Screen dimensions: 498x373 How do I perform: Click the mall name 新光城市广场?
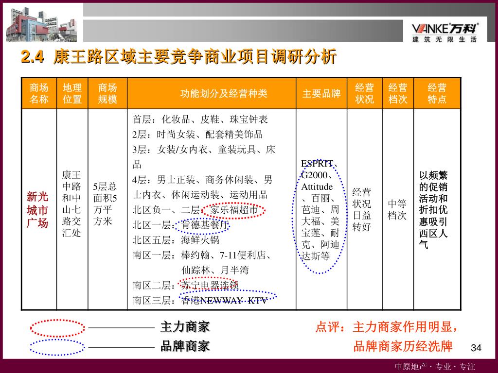37,210
